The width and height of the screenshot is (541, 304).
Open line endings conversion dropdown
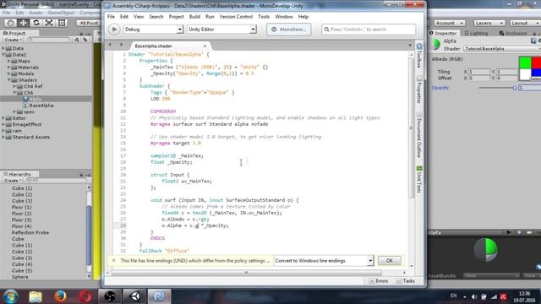click(324, 261)
